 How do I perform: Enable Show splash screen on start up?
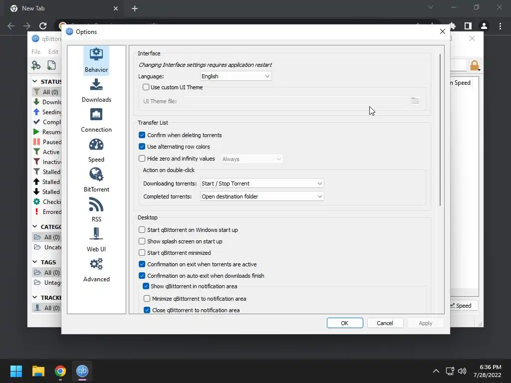click(142, 241)
